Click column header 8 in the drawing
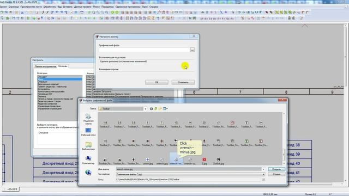 tap(286, 92)
